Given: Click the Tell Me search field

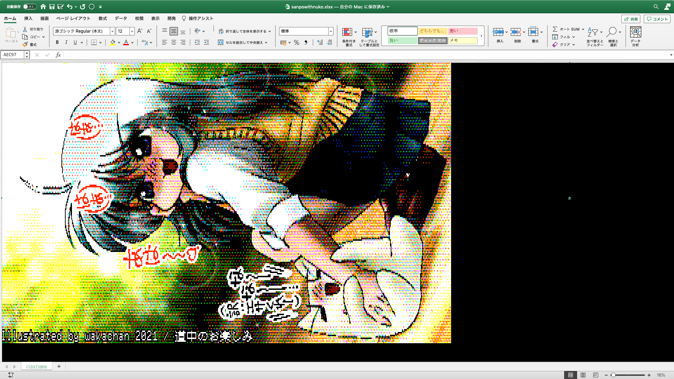Looking at the screenshot, I should click(x=198, y=18).
